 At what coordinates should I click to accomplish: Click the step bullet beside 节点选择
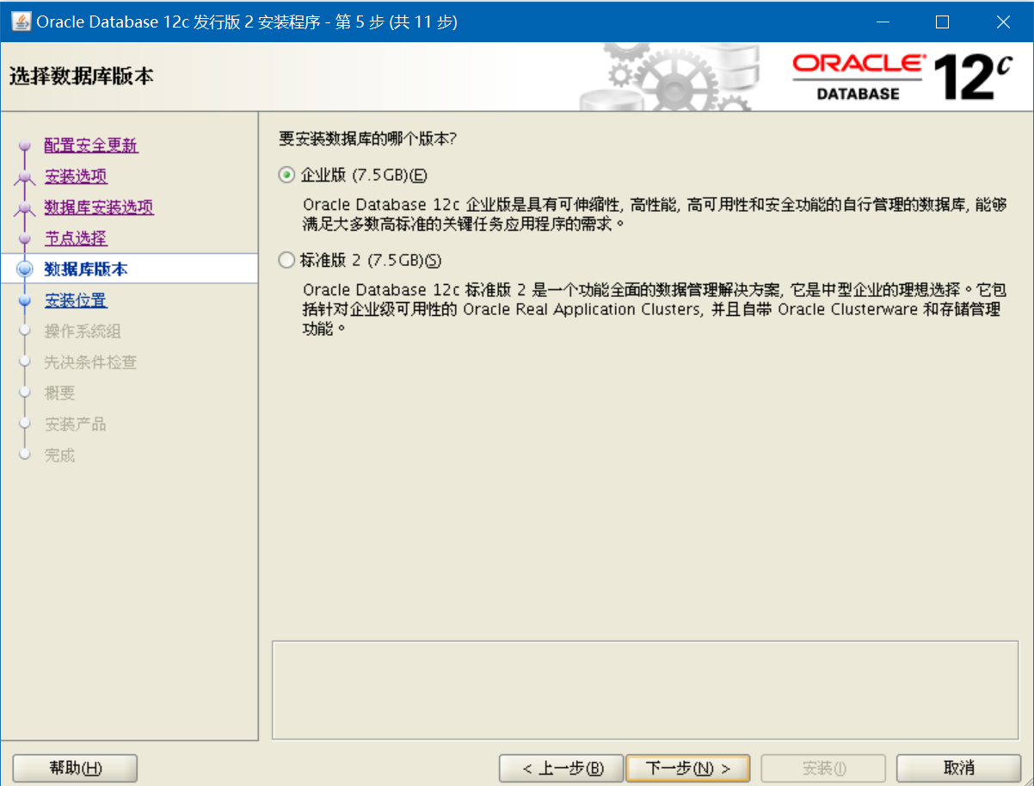click(x=25, y=239)
